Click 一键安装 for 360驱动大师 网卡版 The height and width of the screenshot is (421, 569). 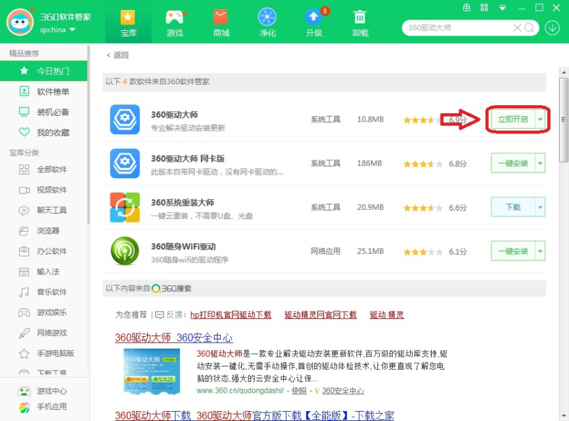512,163
